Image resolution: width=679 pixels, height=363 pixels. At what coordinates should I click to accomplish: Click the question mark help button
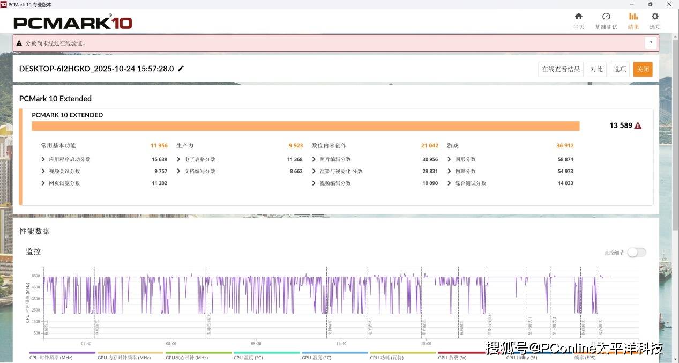(x=651, y=43)
